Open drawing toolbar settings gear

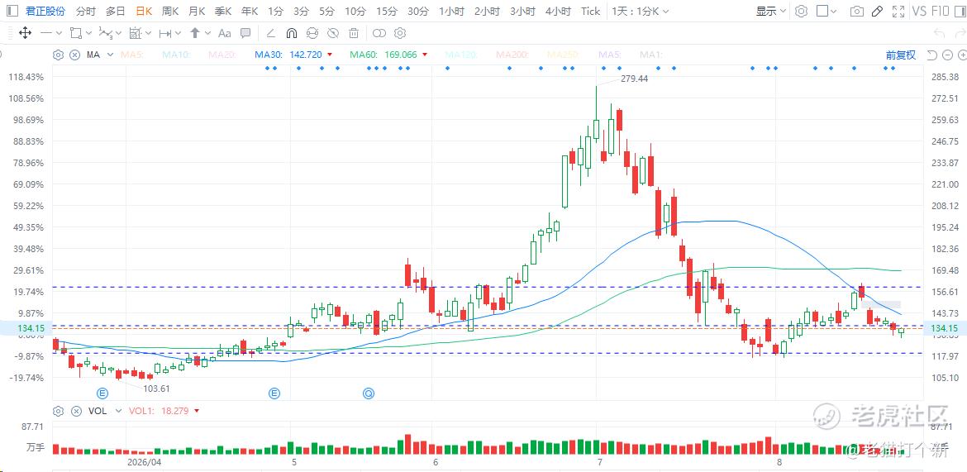click(x=400, y=33)
